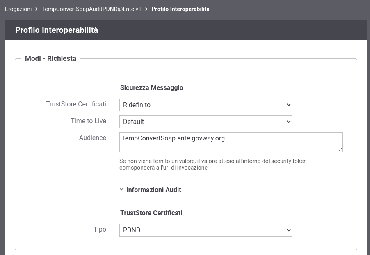
Task: Click the Audience field label
Action: [x=93, y=138]
